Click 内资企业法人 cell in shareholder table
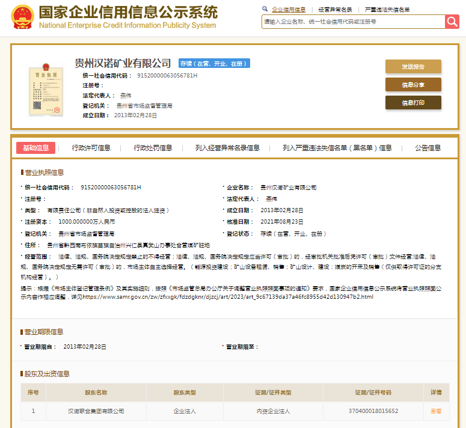This screenshot has height=428, width=466. coord(273,411)
